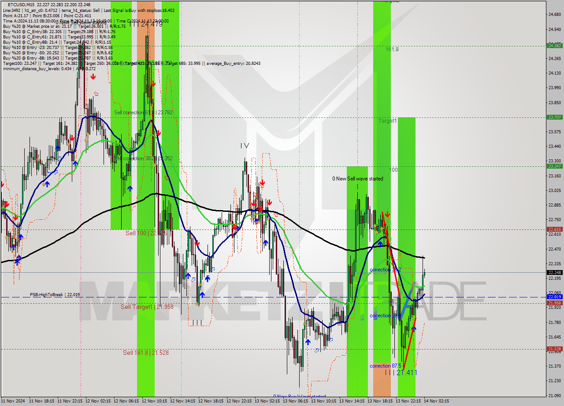Click 'Sell correction 61.8 | 23.782' label

(144, 113)
